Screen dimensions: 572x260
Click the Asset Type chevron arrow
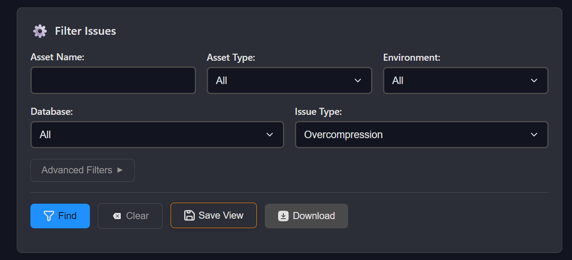pyautogui.click(x=358, y=81)
